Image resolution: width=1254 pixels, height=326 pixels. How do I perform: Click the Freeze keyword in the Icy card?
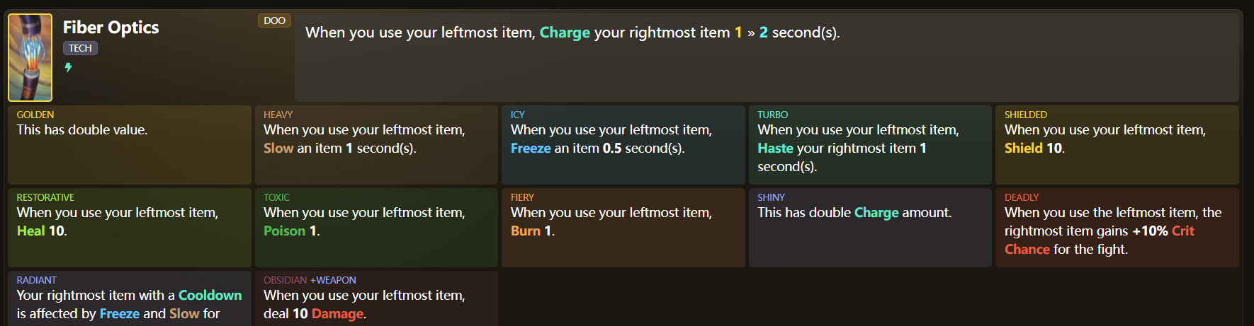(531, 149)
